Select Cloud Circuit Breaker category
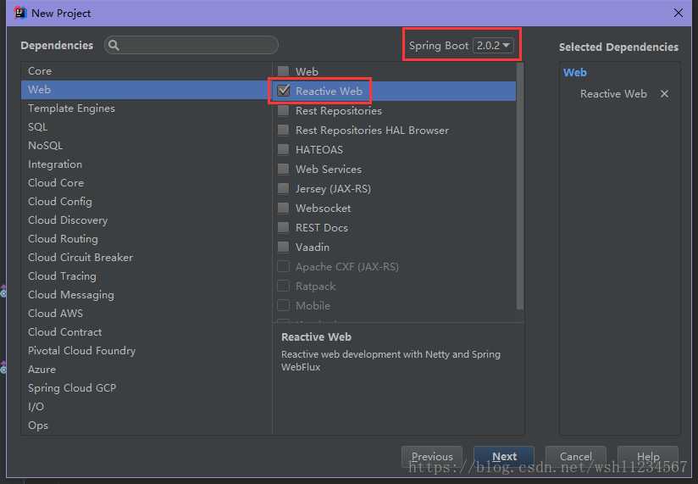Image resolution: width=698 pixels, height=484 pixels. coord(146,258)
